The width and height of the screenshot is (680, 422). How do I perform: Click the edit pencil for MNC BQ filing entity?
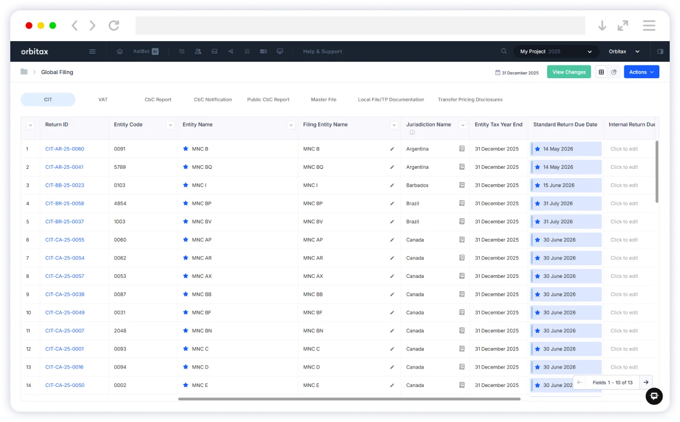pos(392,167)
